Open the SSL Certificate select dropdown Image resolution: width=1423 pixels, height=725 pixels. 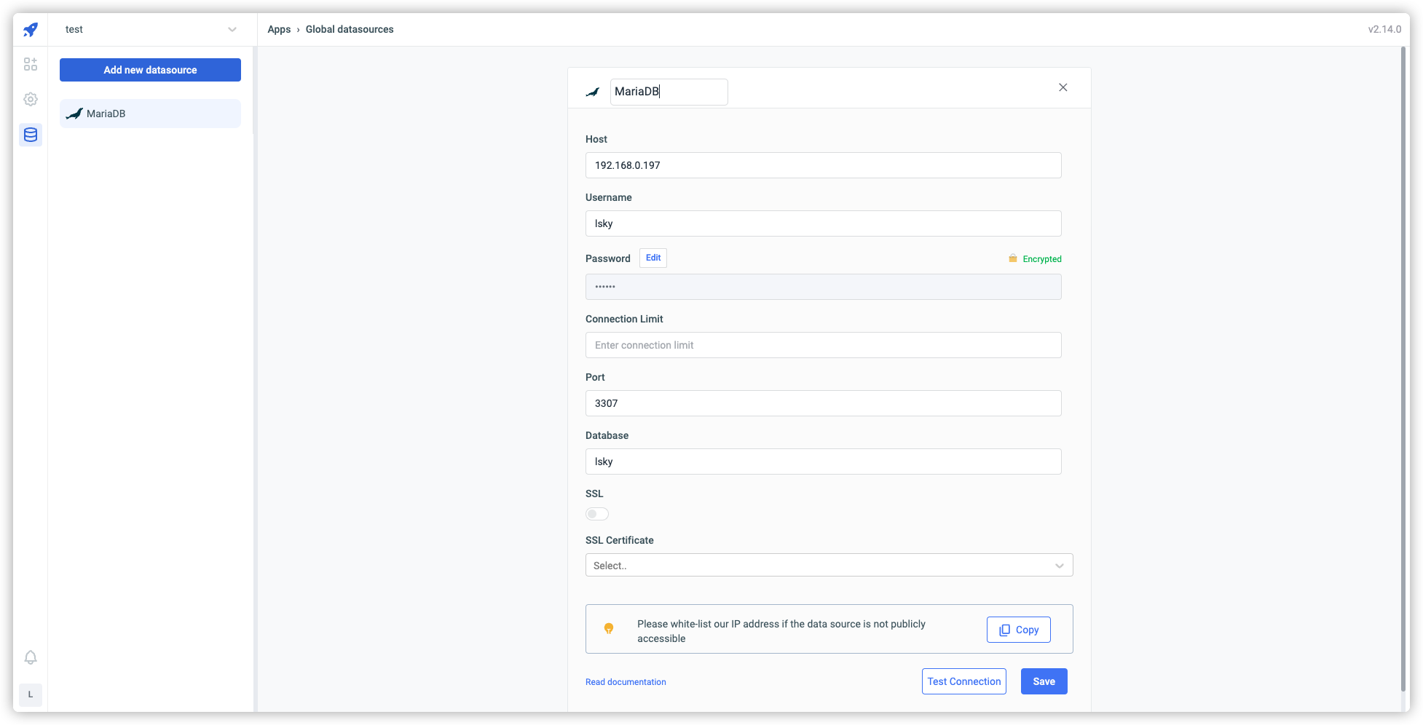pos(829,565)
